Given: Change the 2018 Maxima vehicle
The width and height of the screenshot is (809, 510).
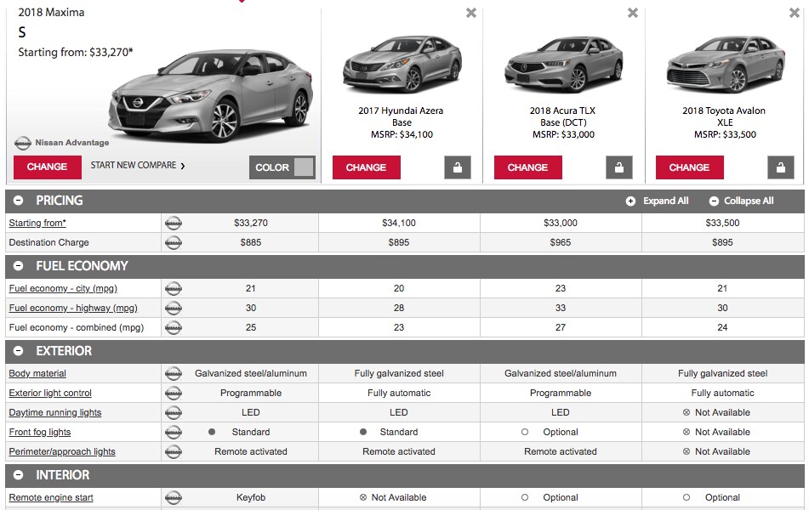Looking at the screenshot, I should (48, 167).
